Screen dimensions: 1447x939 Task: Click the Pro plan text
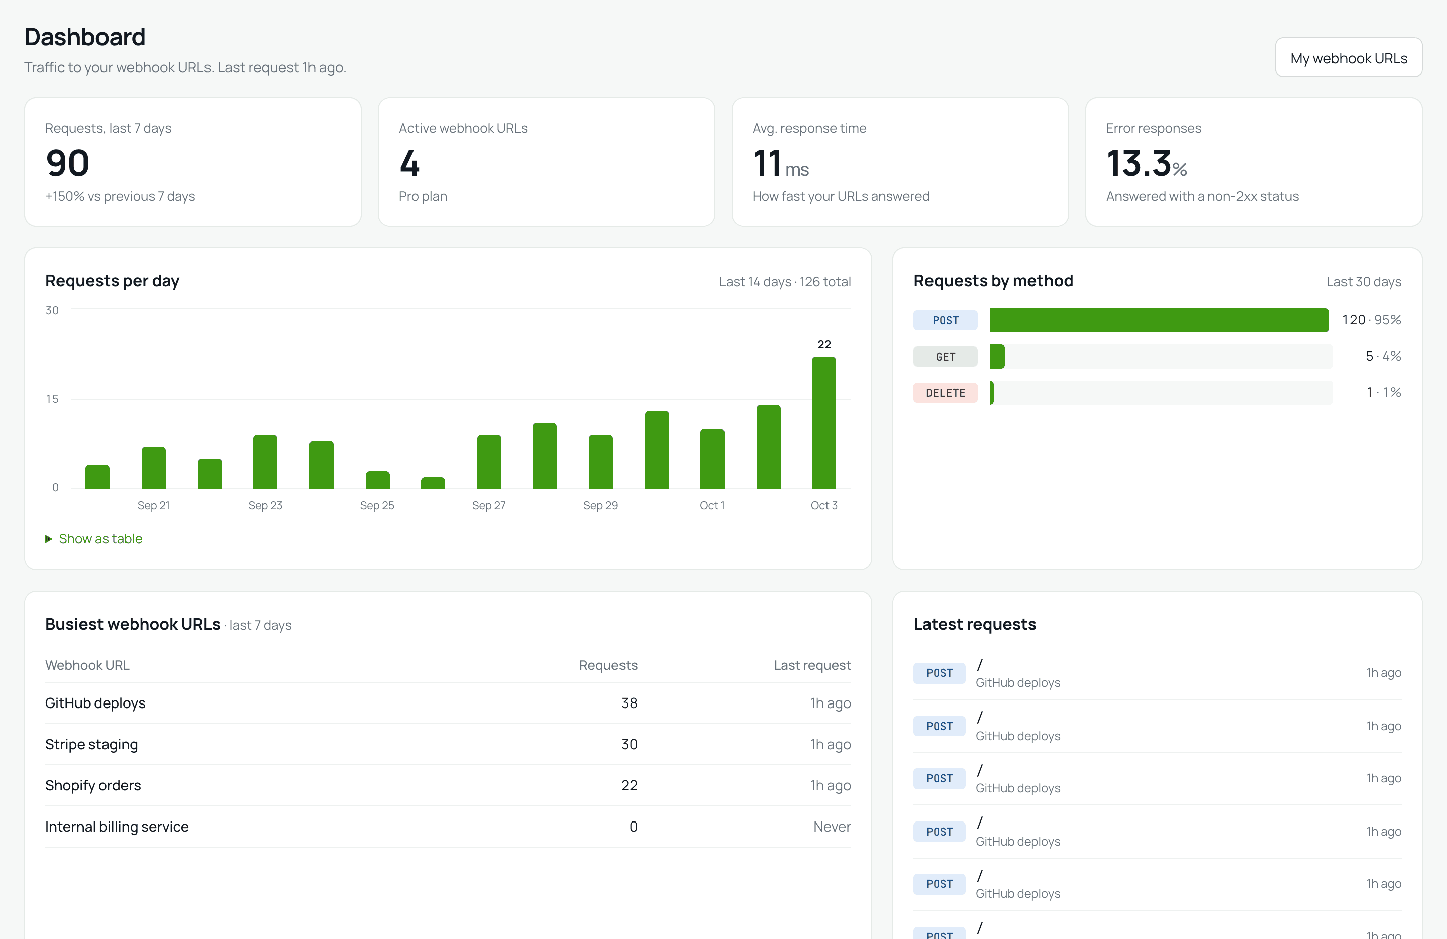pos(423,196)
